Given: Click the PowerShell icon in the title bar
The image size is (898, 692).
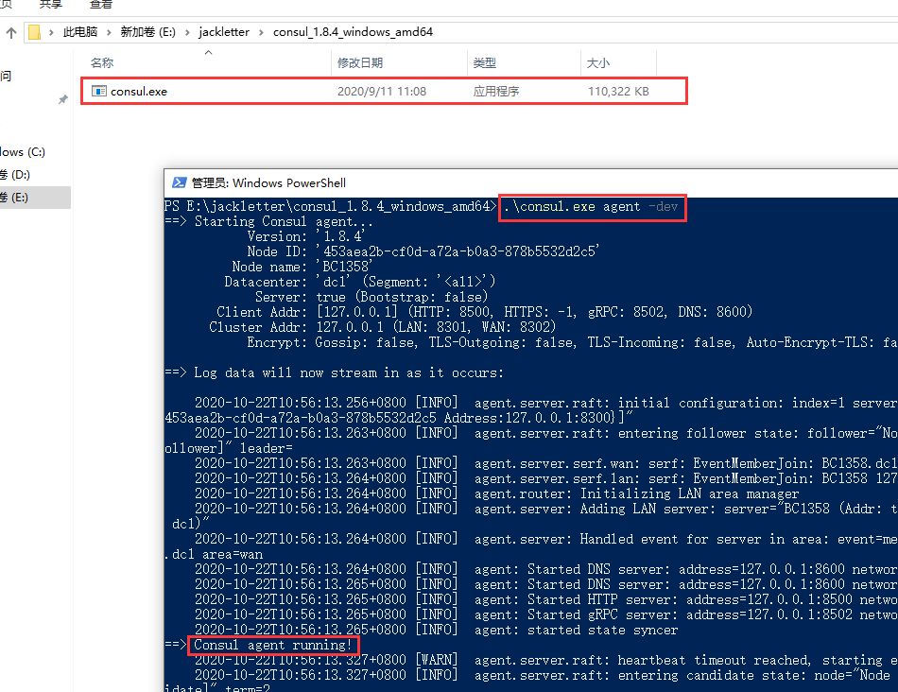Looking at the screenshot, I should (180, 182).
